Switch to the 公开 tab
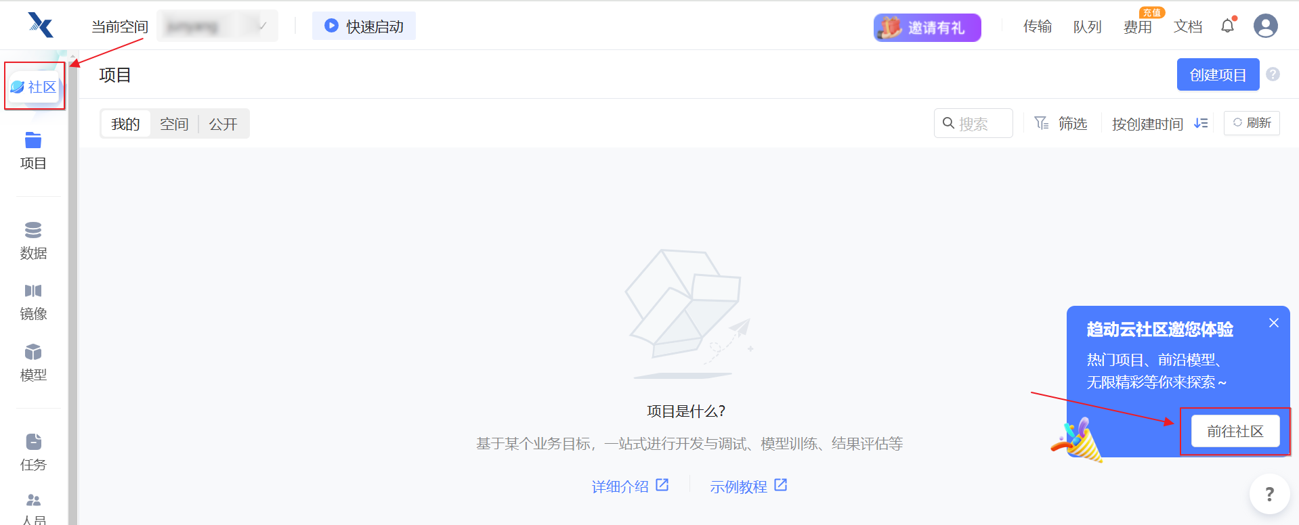 [x=223, y=124]
